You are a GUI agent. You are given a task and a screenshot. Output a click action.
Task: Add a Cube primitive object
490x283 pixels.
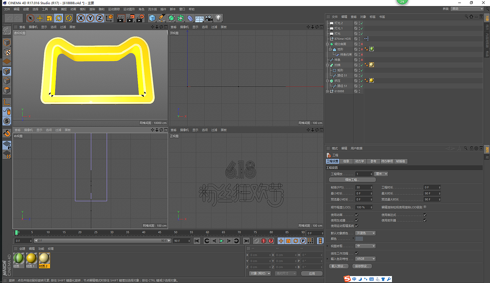tap(152, 18)
